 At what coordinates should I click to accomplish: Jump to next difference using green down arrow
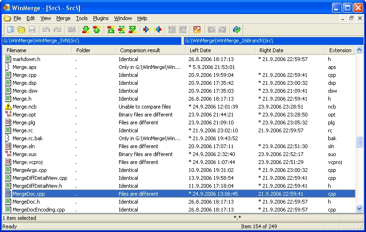pos(86,30)
